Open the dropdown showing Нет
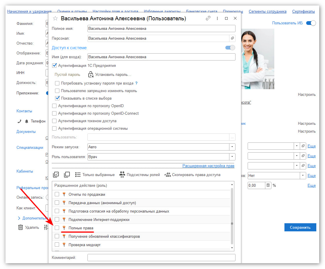The image size is (325, 269). (303, 175)
